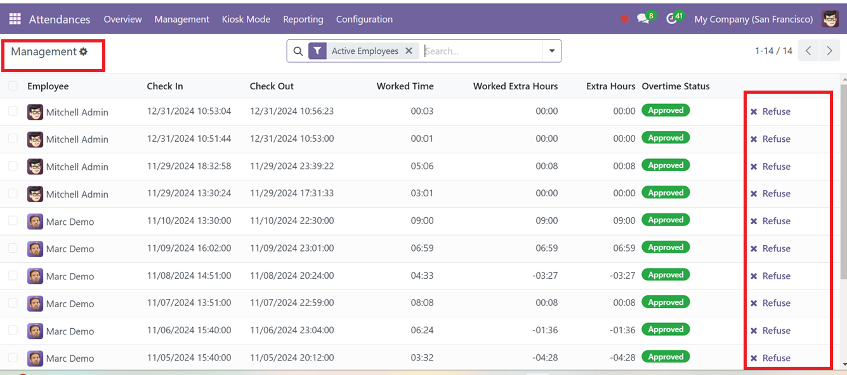Open the apps grid menu icon
The image size is (847, 375).
(x=15, y=19)
